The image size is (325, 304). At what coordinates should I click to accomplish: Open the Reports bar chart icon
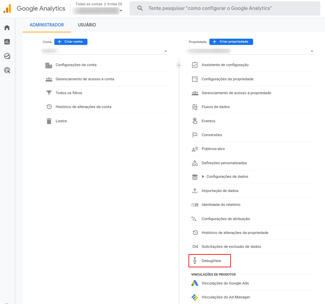tap(7, 42)
